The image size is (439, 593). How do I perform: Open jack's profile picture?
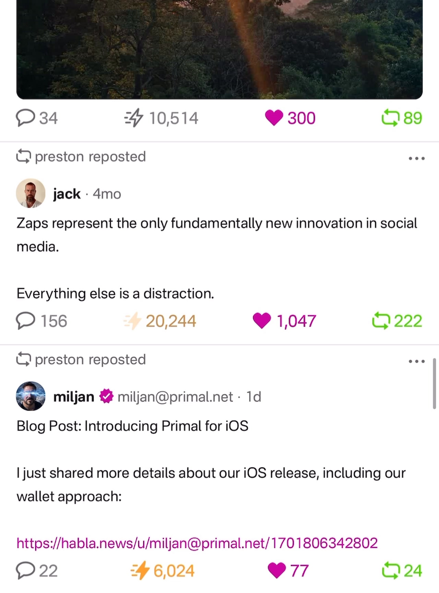(31, 193)
